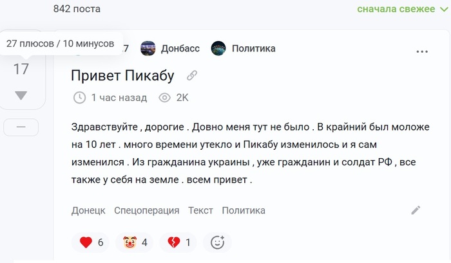Open the "Привет Пикабу" post title

pos(122,76)
